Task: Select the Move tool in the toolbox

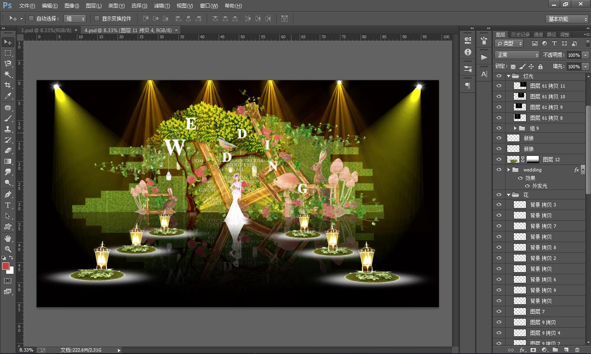Action: point(8,42)
